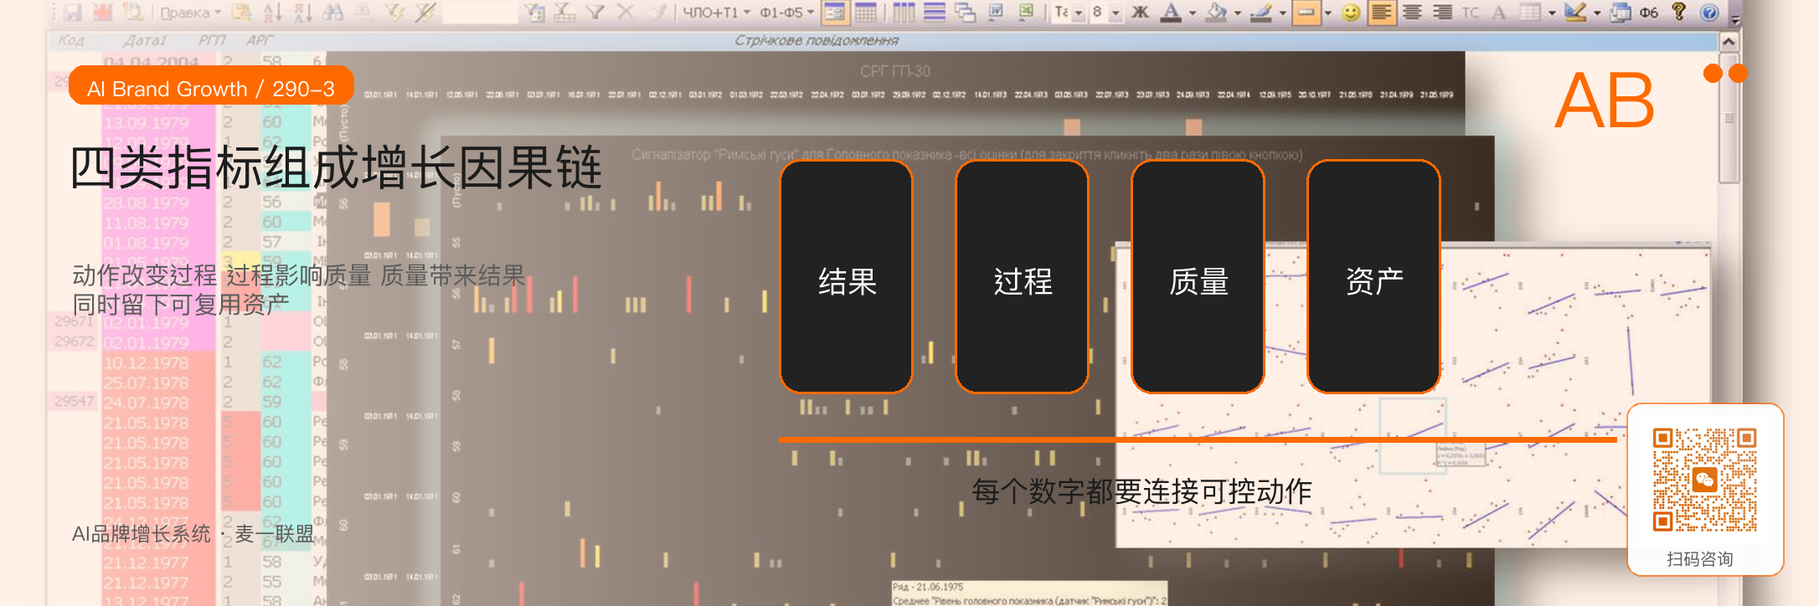Click the yellow smiley face icon
This screenshot has width=1819, height=606.
click(1351, 13)
